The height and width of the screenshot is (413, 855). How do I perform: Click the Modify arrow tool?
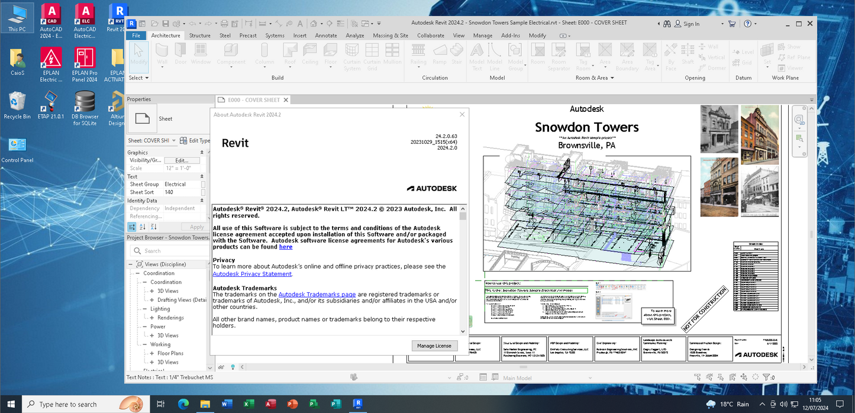(x=138, y=56)
